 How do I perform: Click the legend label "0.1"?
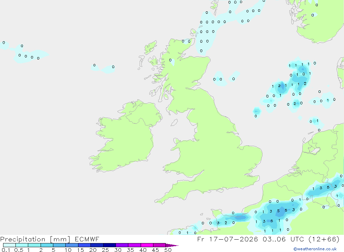(6, 250)
